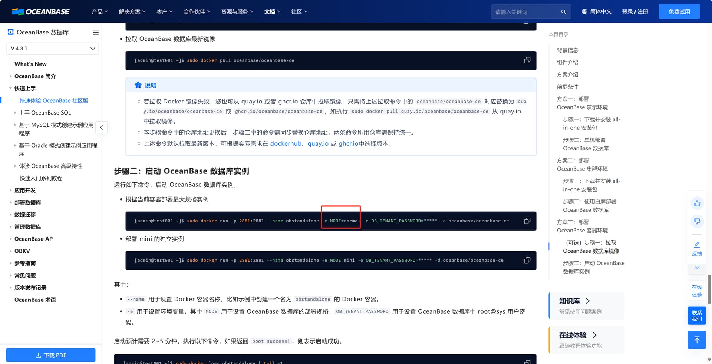712x364 pixels.
Task: Click the 联系我们 floating button
Action: 697,316
